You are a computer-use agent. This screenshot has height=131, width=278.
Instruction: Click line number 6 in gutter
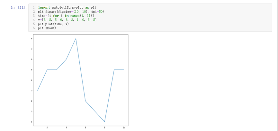pos(34,28)
